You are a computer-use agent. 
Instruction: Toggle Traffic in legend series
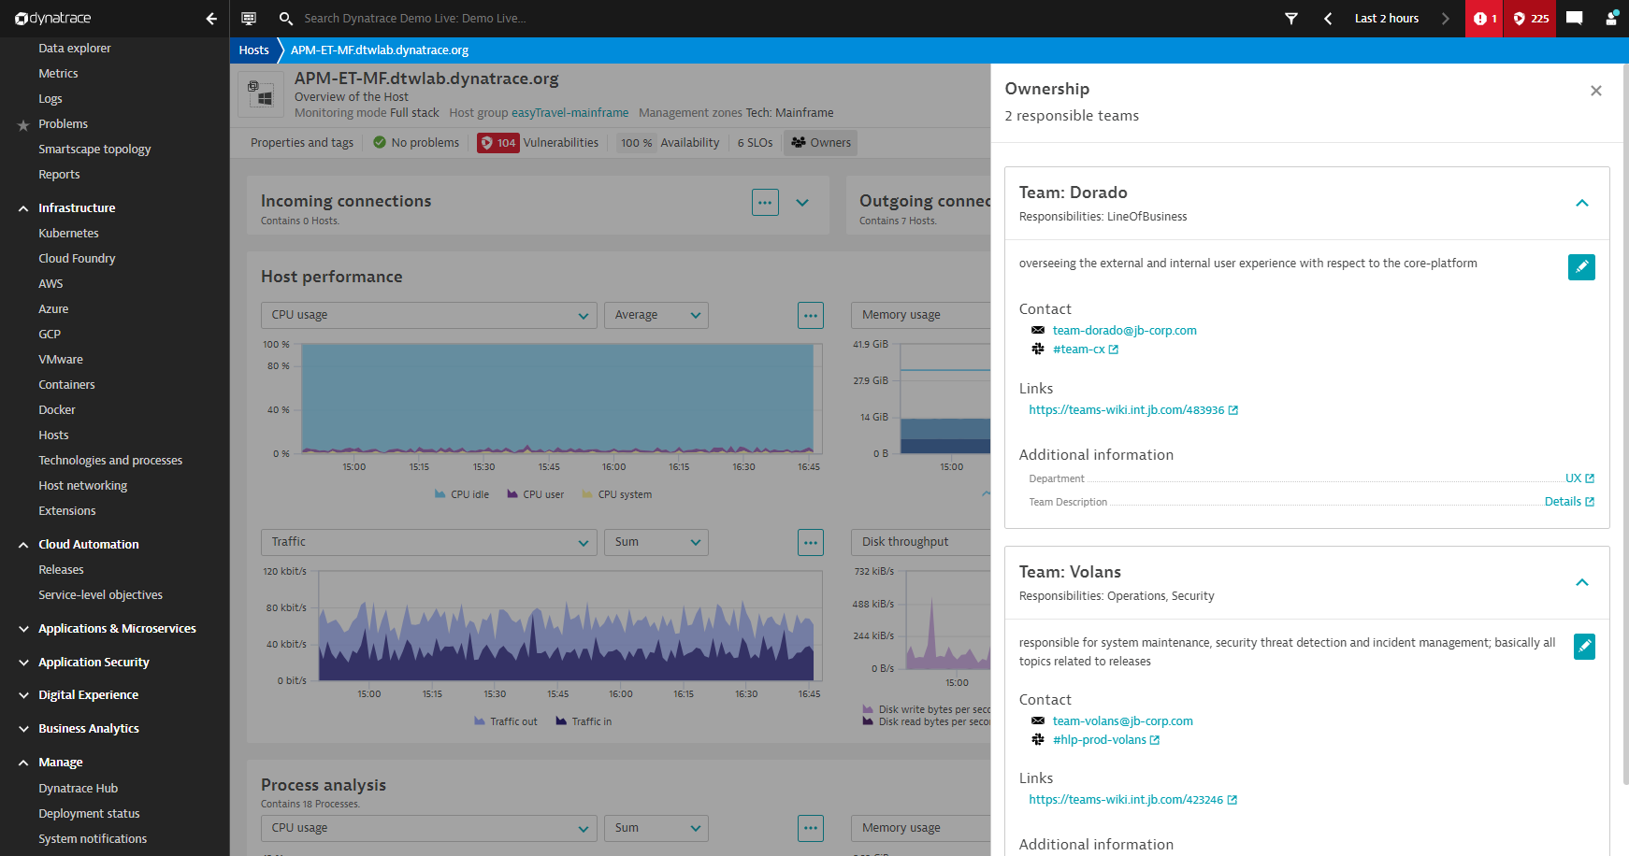tap(584, 721)
